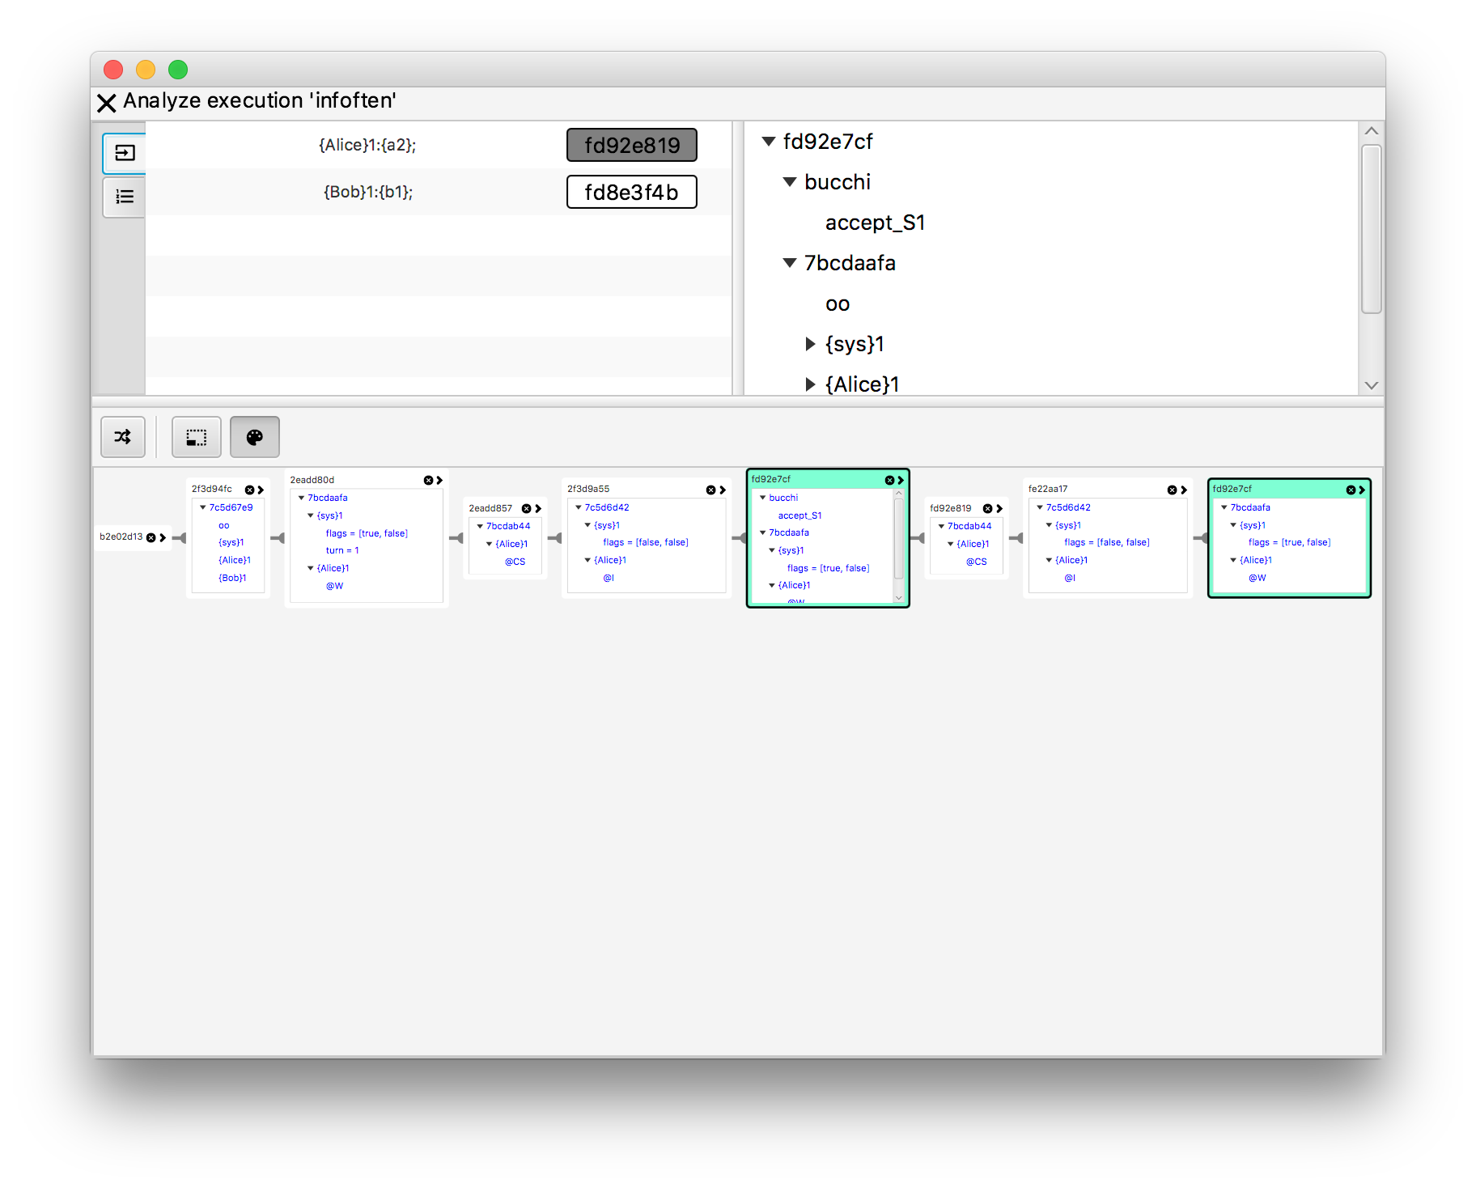Click the fd8e3f4b transition button

pos(631,193)
